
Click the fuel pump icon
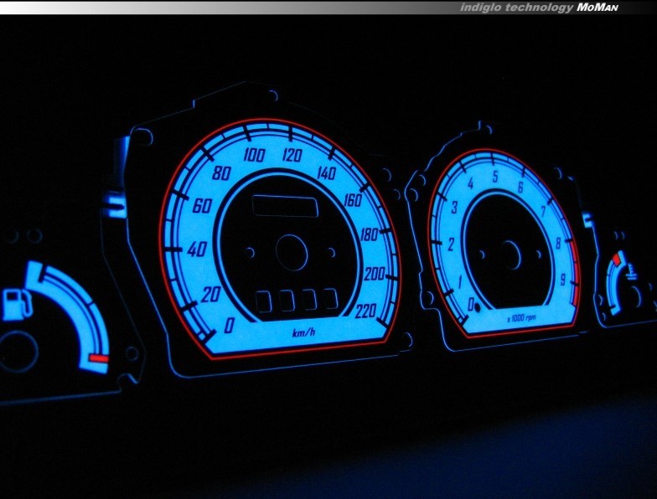point(14,304)
